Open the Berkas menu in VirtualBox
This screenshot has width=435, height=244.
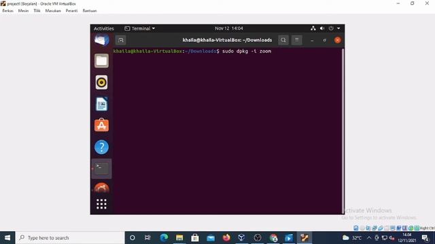(x=7, y=11)
